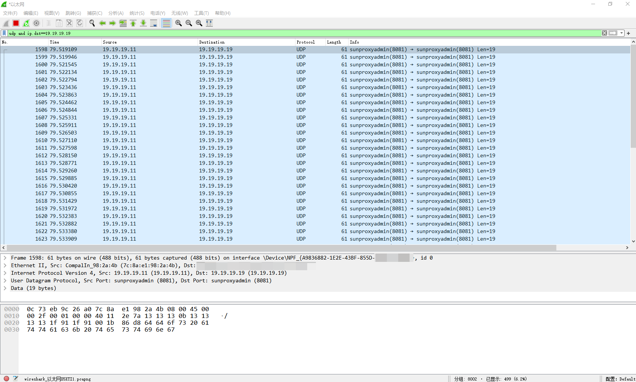This screenshot has width=636, height=382.
Task: Click the reload capture file icon
Action: pyautogui.click(x=80, y=23)
